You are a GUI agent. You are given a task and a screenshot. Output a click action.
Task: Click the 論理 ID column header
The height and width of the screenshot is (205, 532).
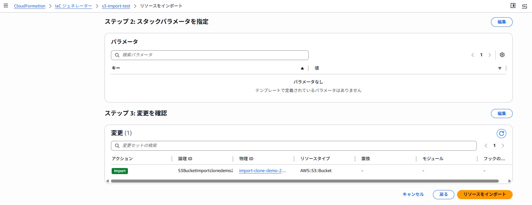pos(185,159)
